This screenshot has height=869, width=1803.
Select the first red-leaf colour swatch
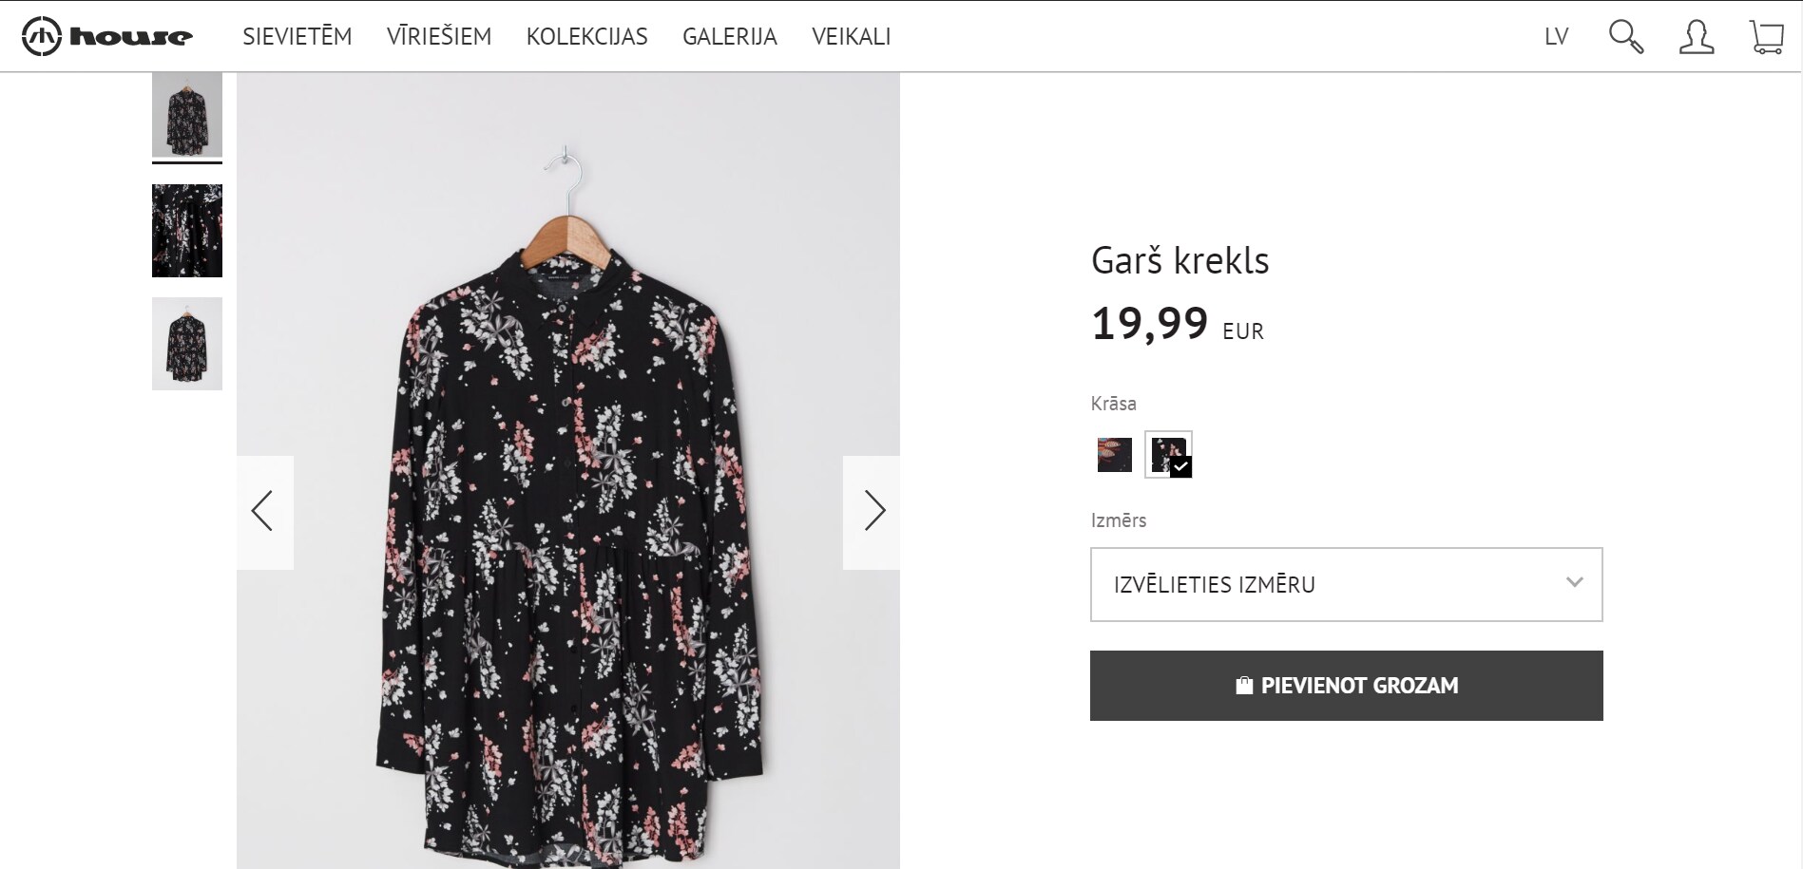pyautogui.click(x=1114, y=455)
